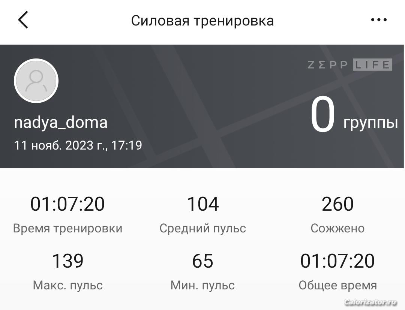
Task: Select the 01:07:20 workout time value
Action: tap(67, 204)
